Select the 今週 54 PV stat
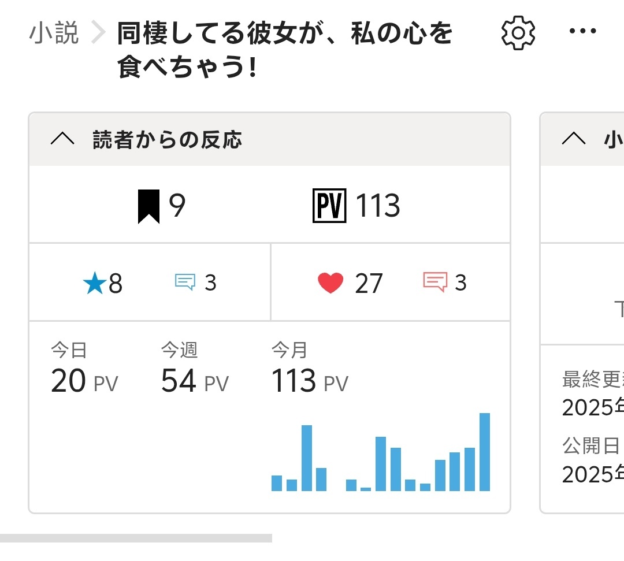 point(195,369)
